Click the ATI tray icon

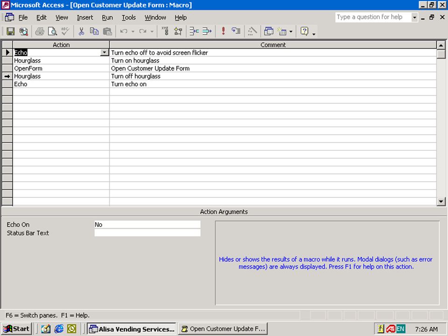click(391, 329)
